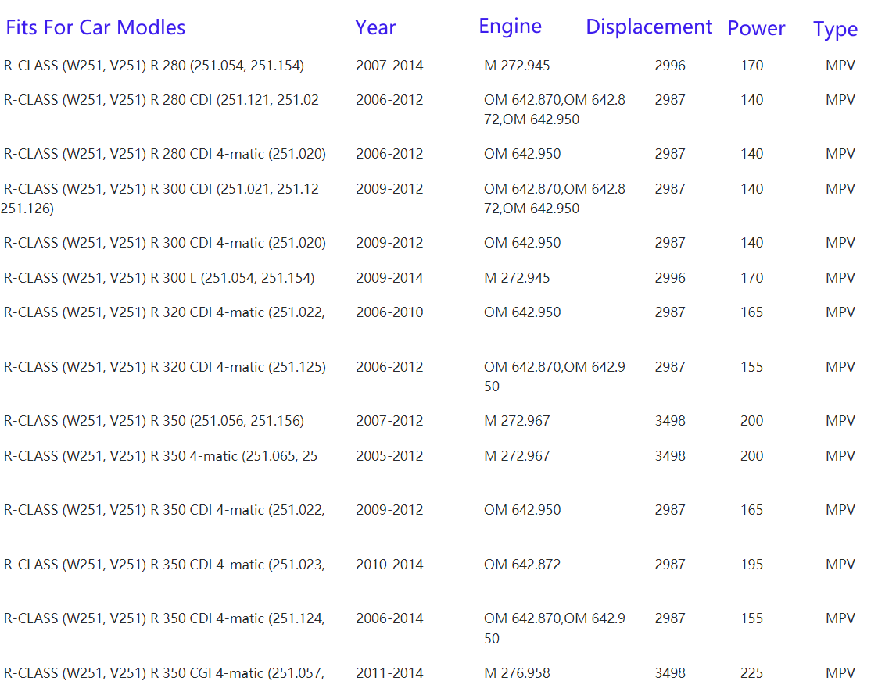The width and height of the screenshot is (878, 688).
Task: Click the 'Year' column header
Action: pos(375,28)
